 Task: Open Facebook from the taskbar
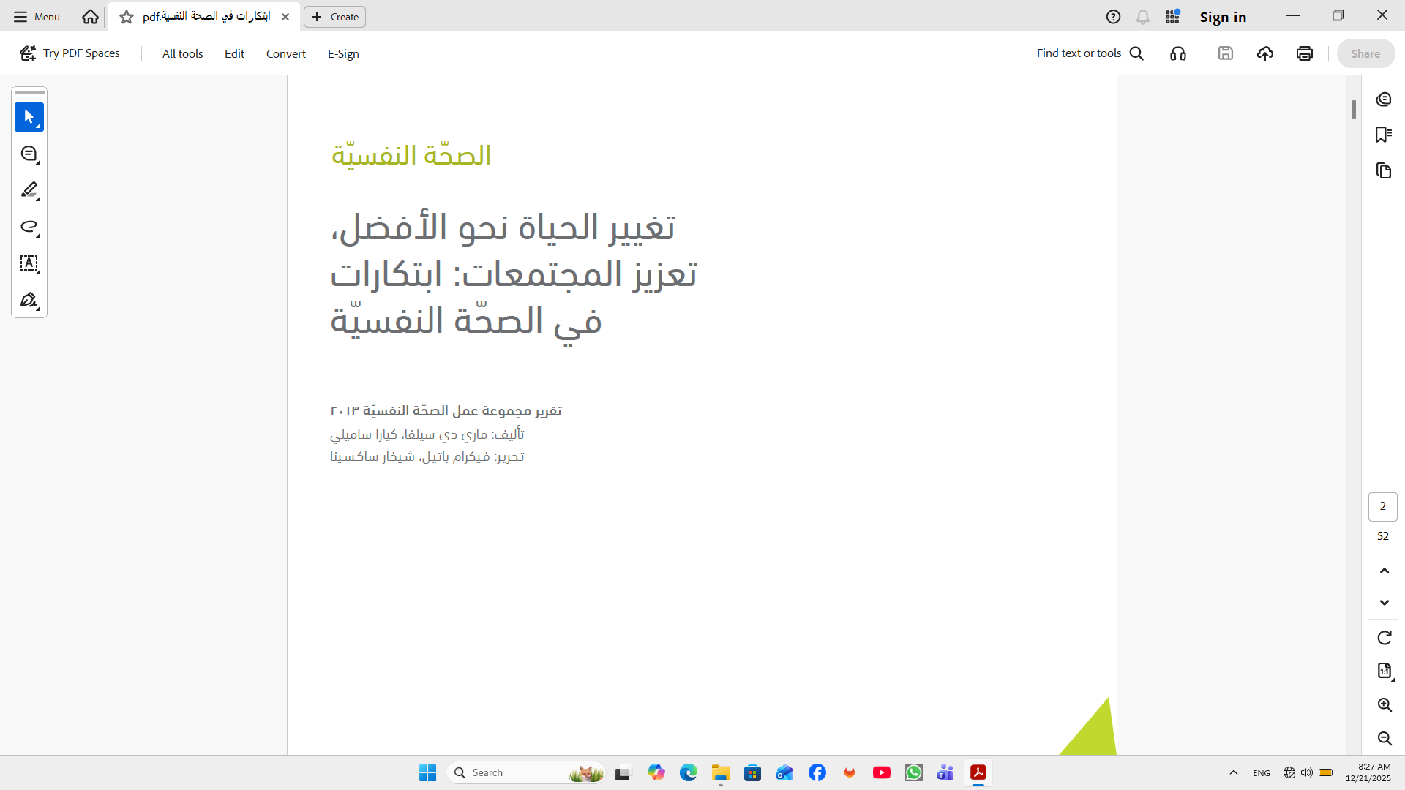[x=817, y=772]
